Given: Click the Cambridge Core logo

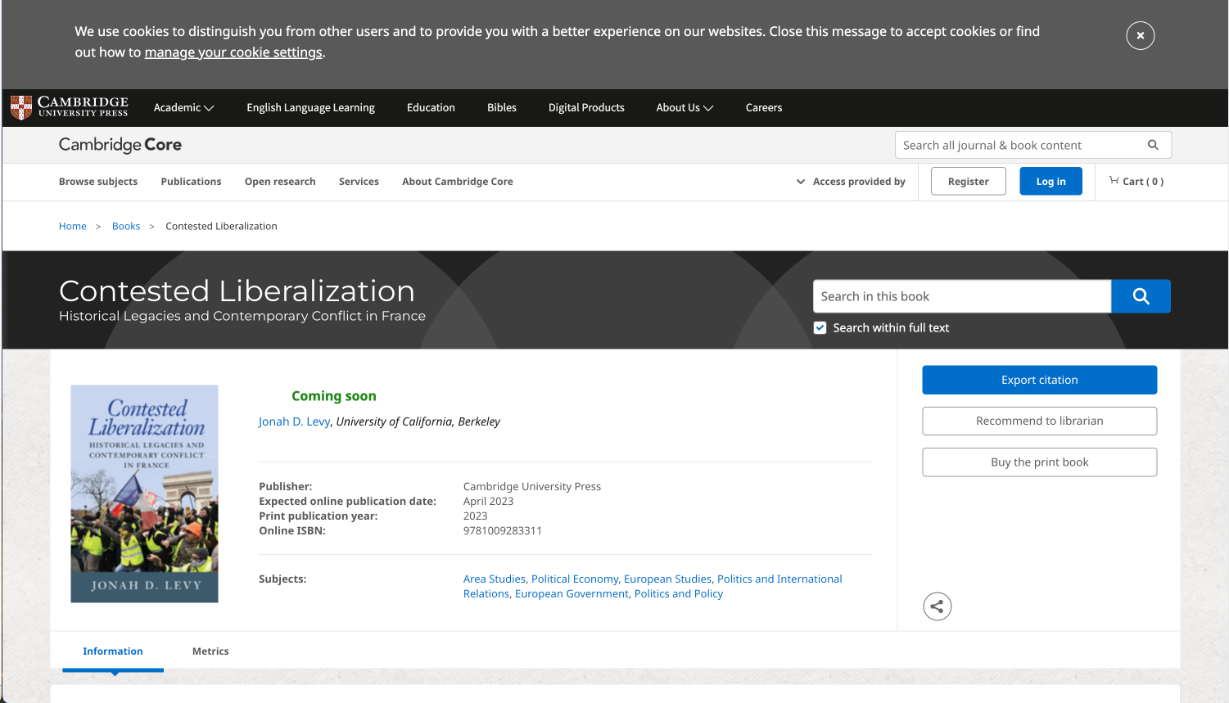Looking at the screenshot, I should (120, 145).
